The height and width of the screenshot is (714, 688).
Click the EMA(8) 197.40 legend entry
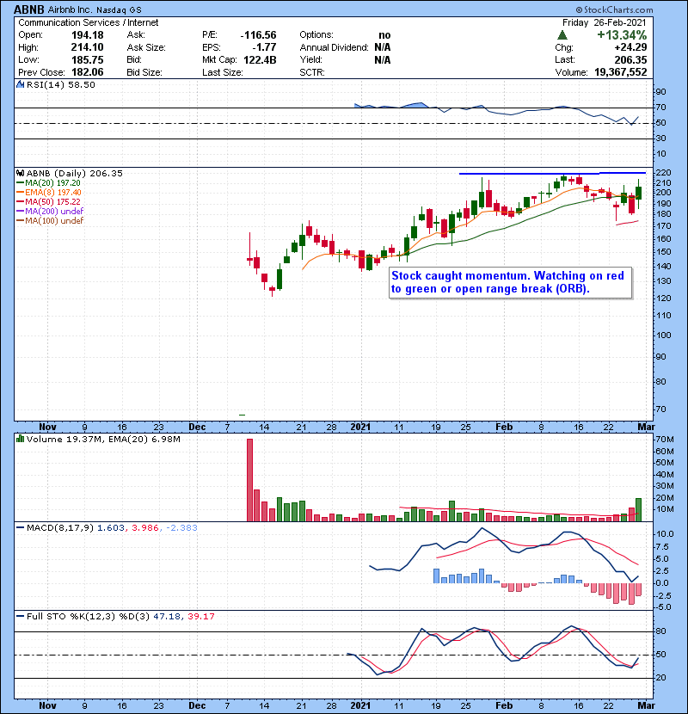point(49,192)
